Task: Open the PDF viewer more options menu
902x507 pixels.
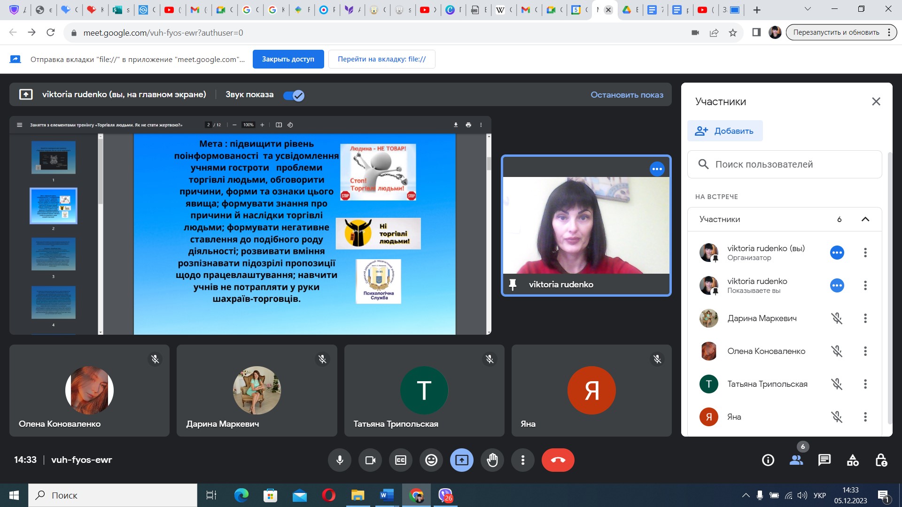Action: [481, 125]
